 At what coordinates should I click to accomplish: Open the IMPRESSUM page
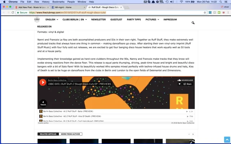(x=170, y=19)
